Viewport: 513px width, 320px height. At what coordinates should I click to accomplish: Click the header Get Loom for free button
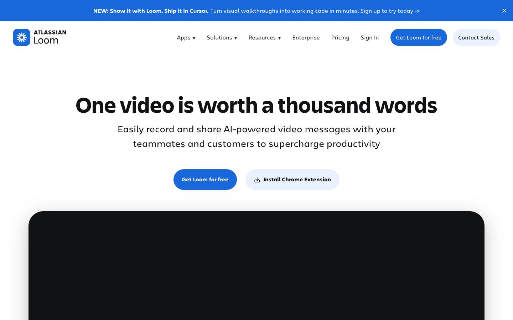coord(419,37)
